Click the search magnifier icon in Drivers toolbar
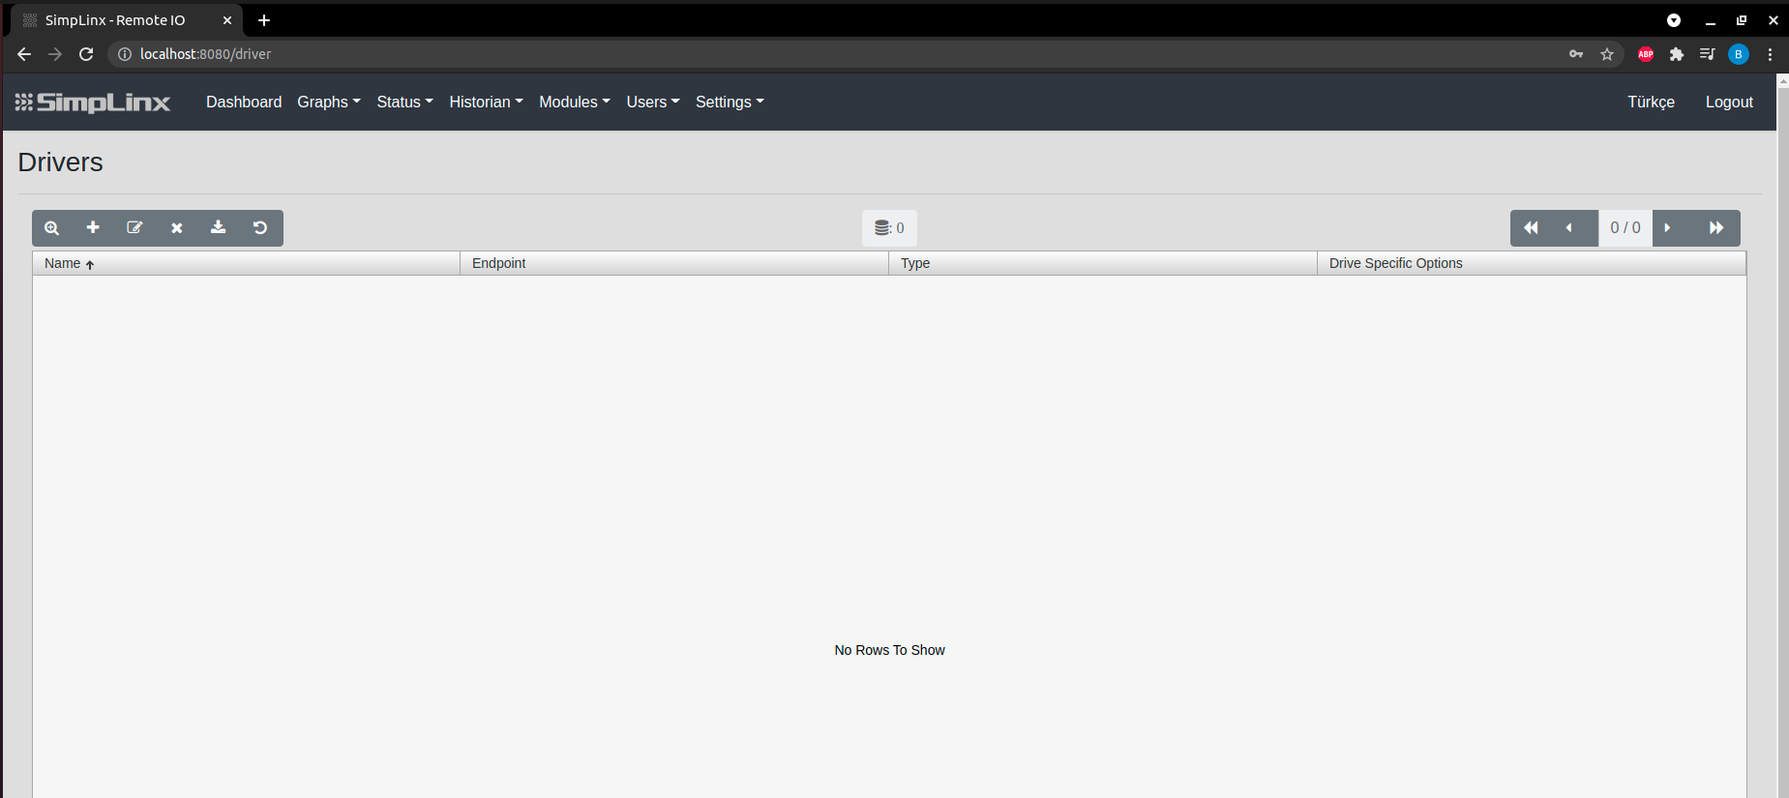The width and height of the screenshot is (1789, 798). point(52,228)
